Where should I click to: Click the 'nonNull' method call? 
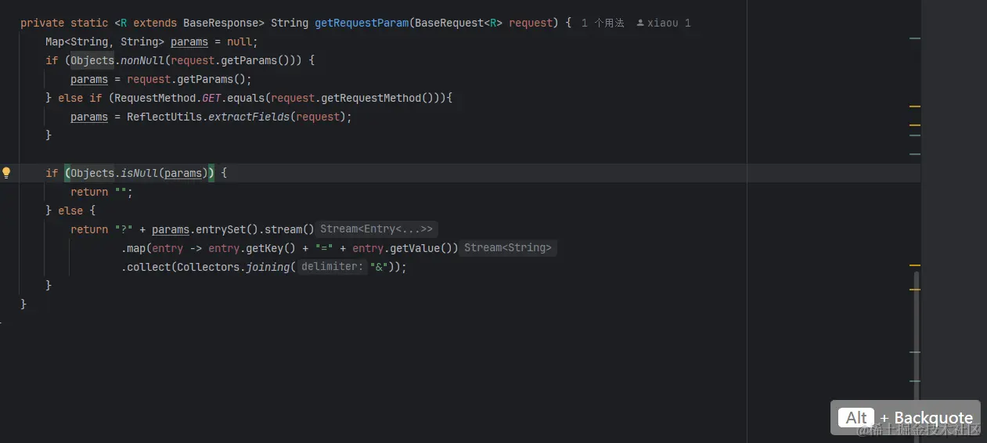click(142, 60)
